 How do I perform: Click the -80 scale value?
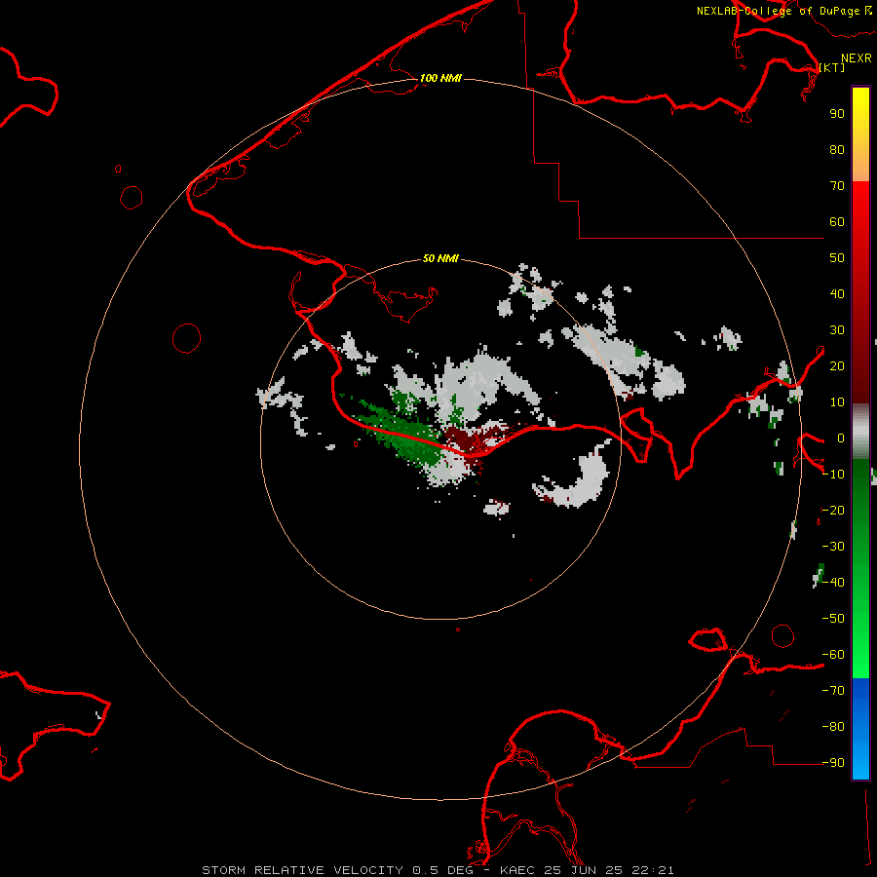pyautogui.click(x=833, y=727)
